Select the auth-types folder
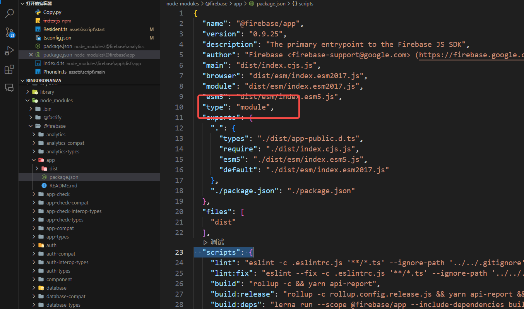 pyautogui.click(x=89, y=271)
